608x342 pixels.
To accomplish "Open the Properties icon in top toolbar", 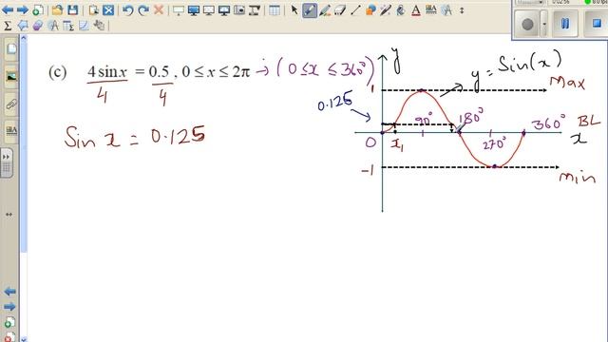I will pyautogui.click(x=430, y=10).
